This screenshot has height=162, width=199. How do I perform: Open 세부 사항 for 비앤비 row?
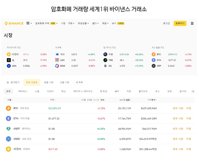(178, 149)
